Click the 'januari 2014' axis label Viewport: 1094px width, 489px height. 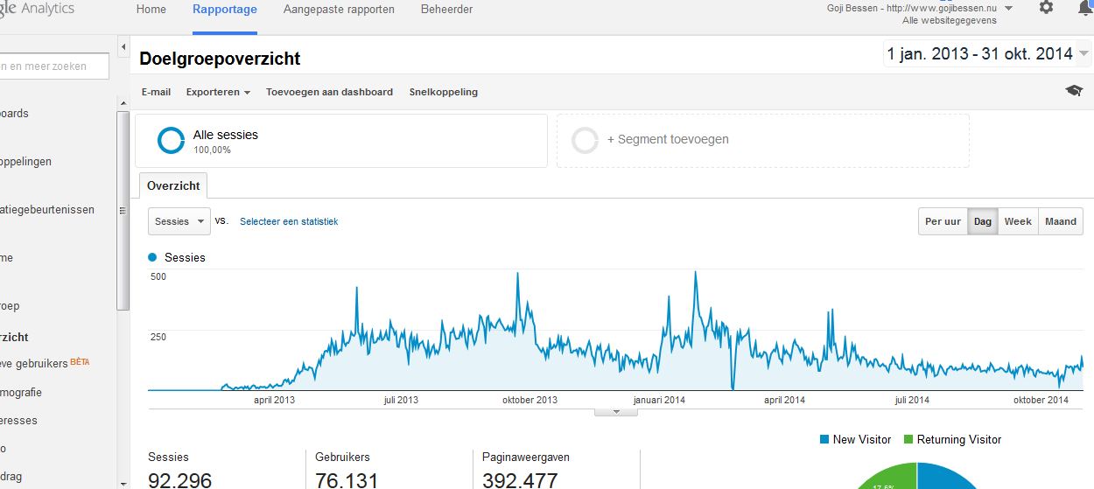click(x=658, y=400)
